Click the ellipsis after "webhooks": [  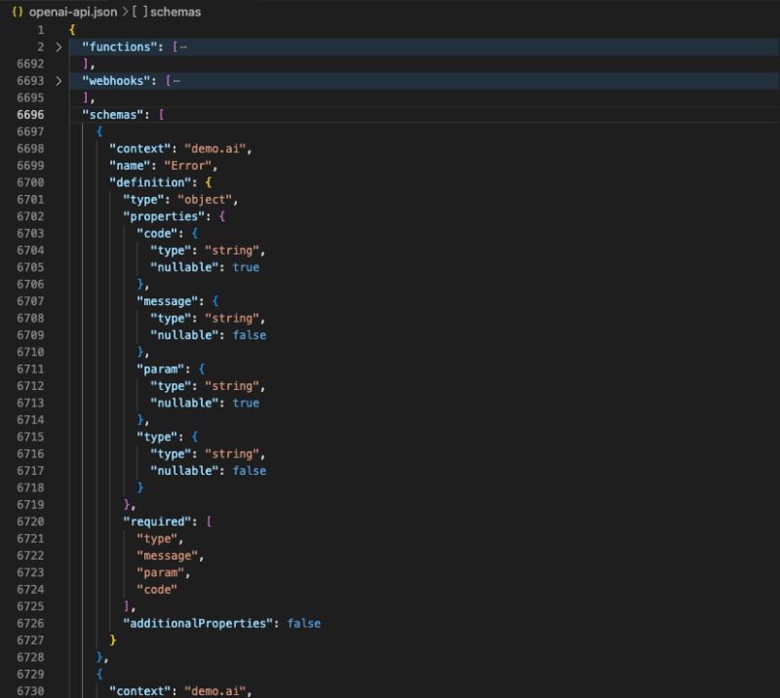pos(176,81)
